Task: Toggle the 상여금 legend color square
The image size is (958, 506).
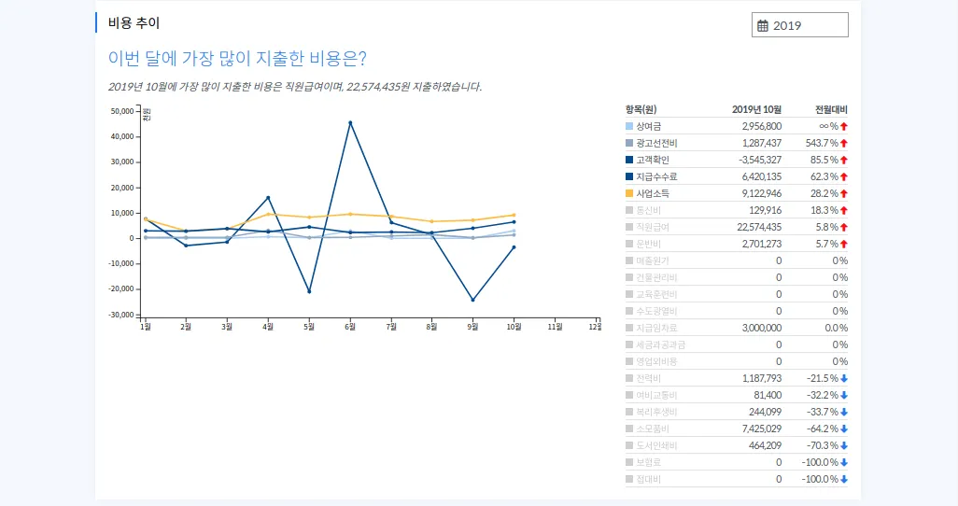Action: coord(629,127)
